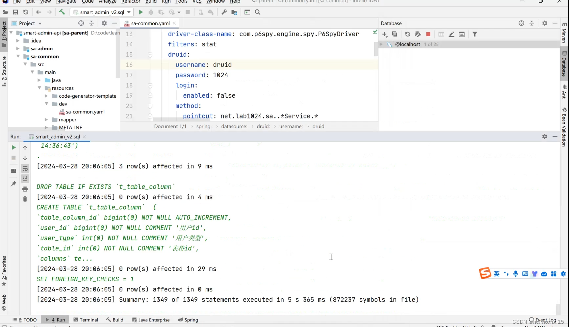Expand the @localhost data source node
Image resolution: width=569 pixels, height=327 pixels.
[x=381, y=44]
